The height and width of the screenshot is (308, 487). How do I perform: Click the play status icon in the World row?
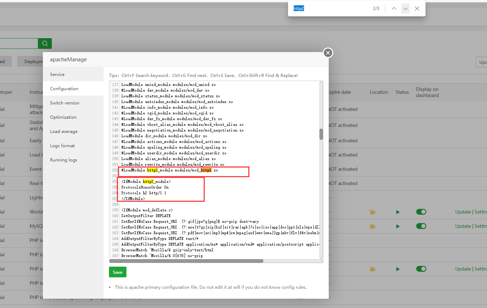point(398,212)
